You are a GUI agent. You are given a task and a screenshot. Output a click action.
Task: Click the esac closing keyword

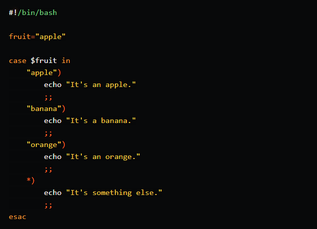pos(17,217)
